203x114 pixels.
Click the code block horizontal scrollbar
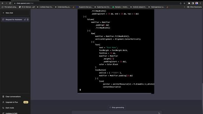(114, 93)
